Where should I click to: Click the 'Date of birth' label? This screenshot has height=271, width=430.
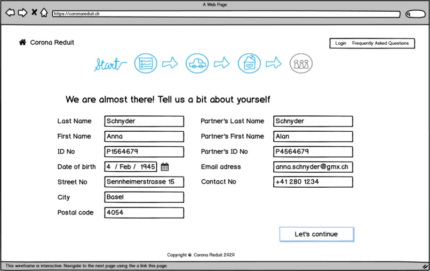tap(76, 167)
